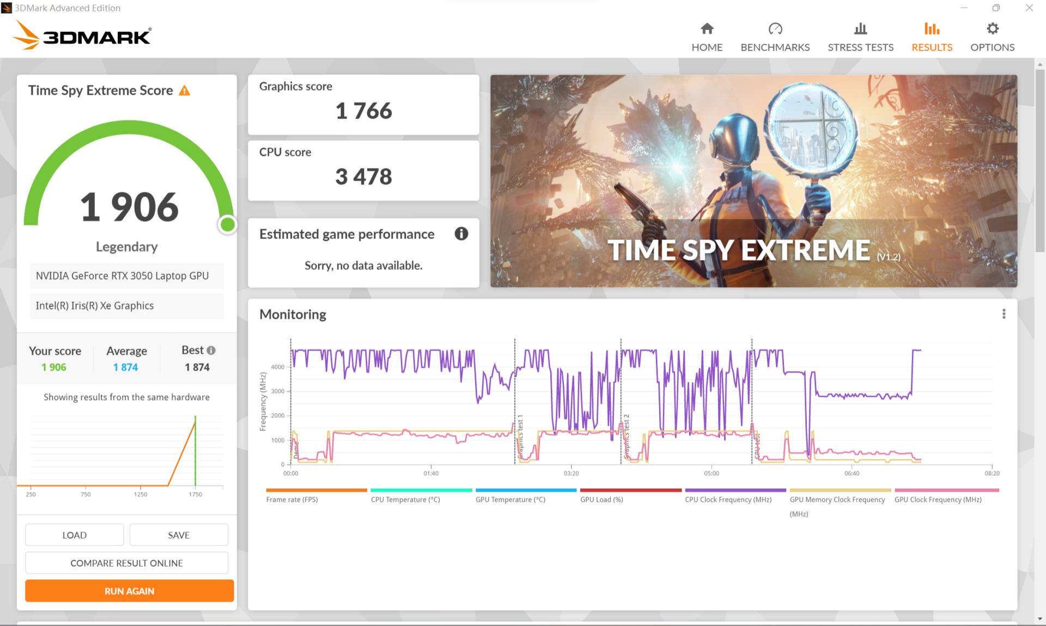The image size is (1046, 626).
Task: Click COMPARE RESULT ONLINE button
Action: (x=126, y=563)
